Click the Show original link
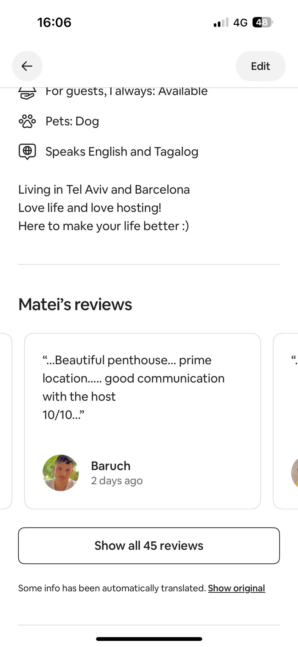298x647 pixels. click(237, 588)
